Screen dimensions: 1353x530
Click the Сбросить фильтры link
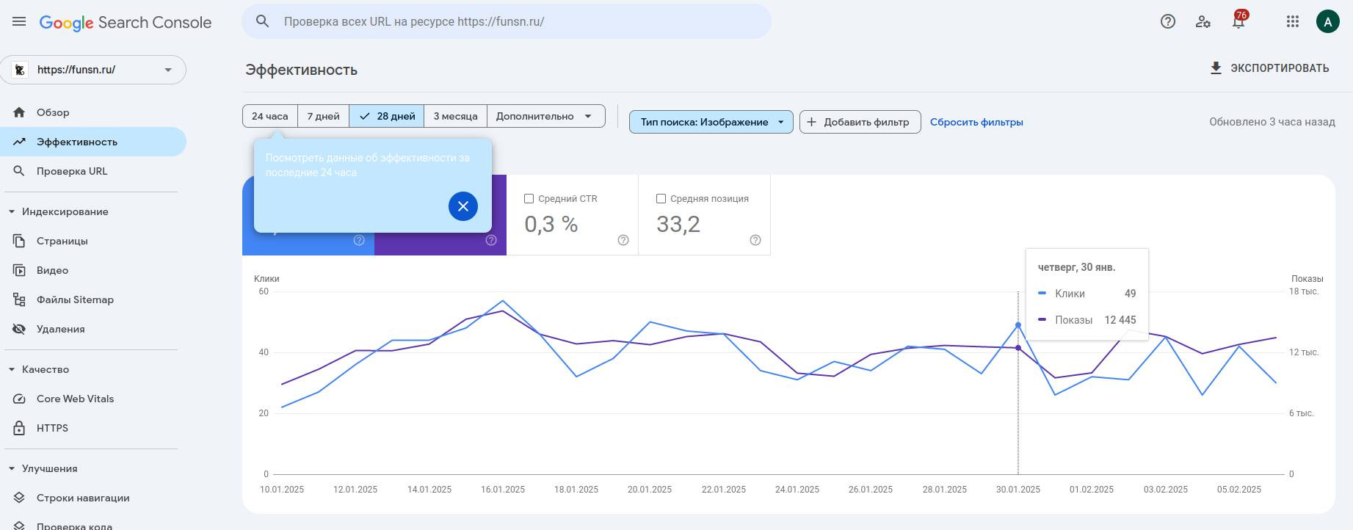pos(976,122)
